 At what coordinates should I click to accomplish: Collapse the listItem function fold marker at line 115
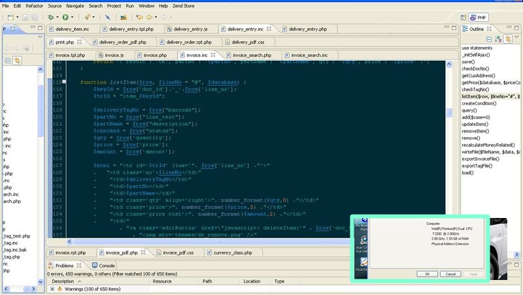pyautogui.click(x=64, y=82)
